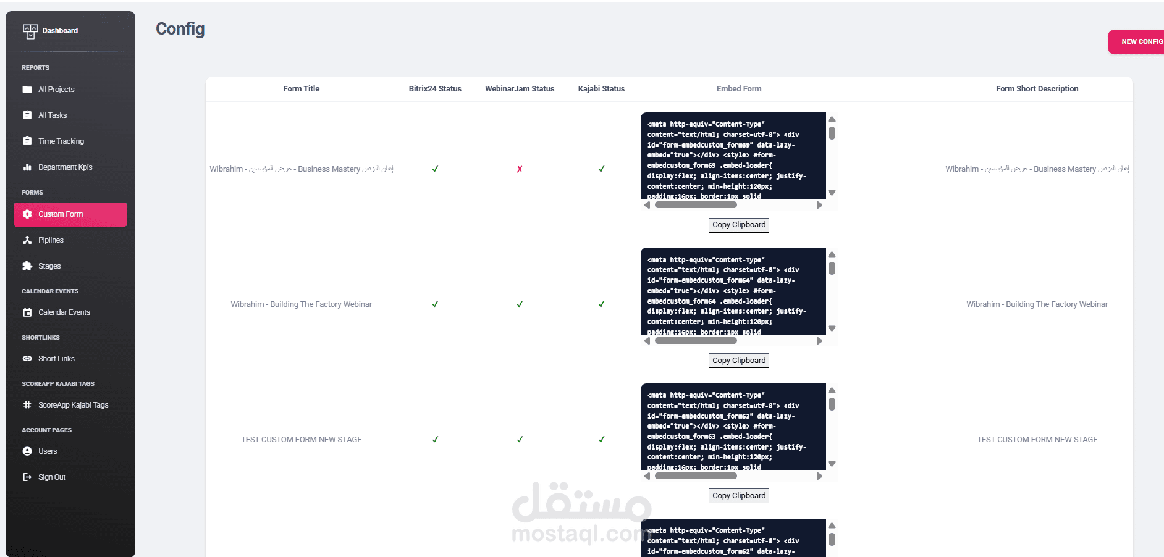
Task: Go to All Projects in sidebar
Action: (x=70, y=90)
